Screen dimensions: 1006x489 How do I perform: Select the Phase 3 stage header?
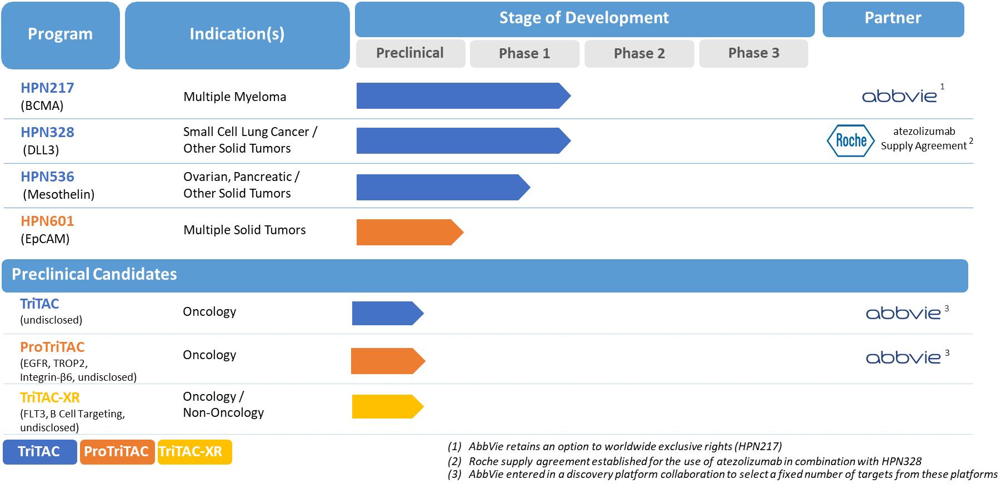(753, 53)
